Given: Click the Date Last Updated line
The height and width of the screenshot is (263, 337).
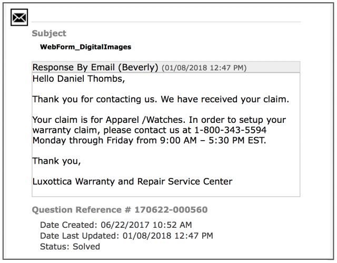Looking at the screenshot, I should [x=126, y=236].
